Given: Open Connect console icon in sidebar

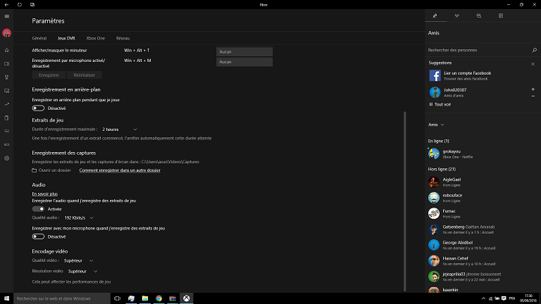Looking at the screenshot, I should (6, 145).
